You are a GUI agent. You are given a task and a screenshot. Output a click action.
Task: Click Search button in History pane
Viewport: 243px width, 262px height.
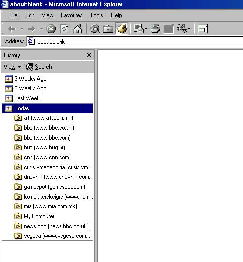tap(39, 67)
